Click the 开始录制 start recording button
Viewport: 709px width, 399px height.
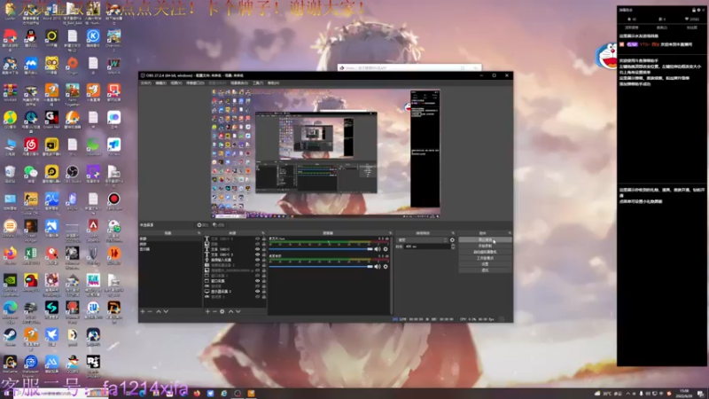pyautogui.click(x=485, y=246)
